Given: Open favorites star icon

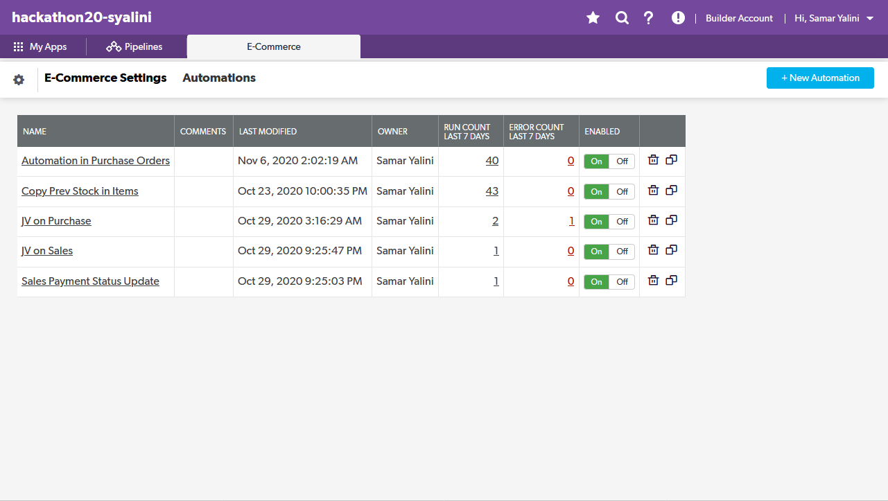Looking at the screenshot, I should point(593,18).
